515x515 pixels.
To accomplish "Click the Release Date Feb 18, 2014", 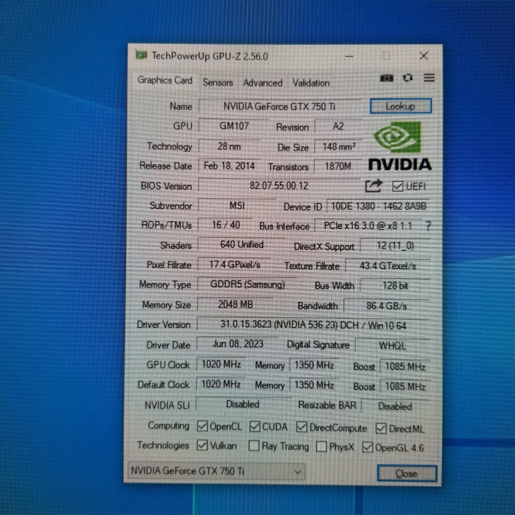I will coord(229,166).
